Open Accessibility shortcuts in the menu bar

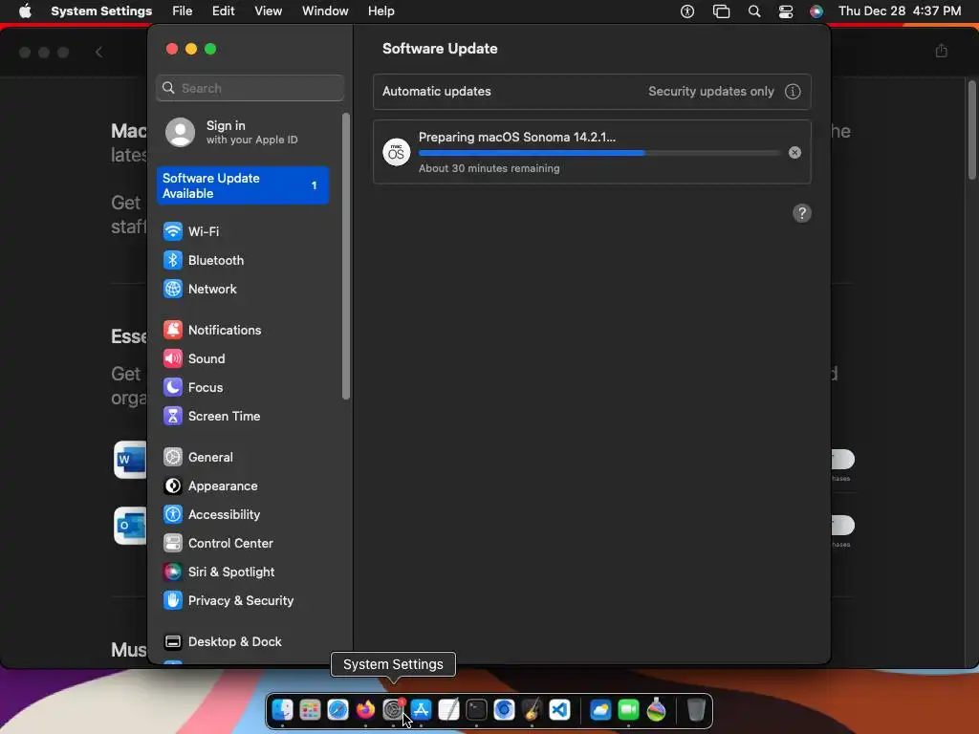[x=687, y=11]
